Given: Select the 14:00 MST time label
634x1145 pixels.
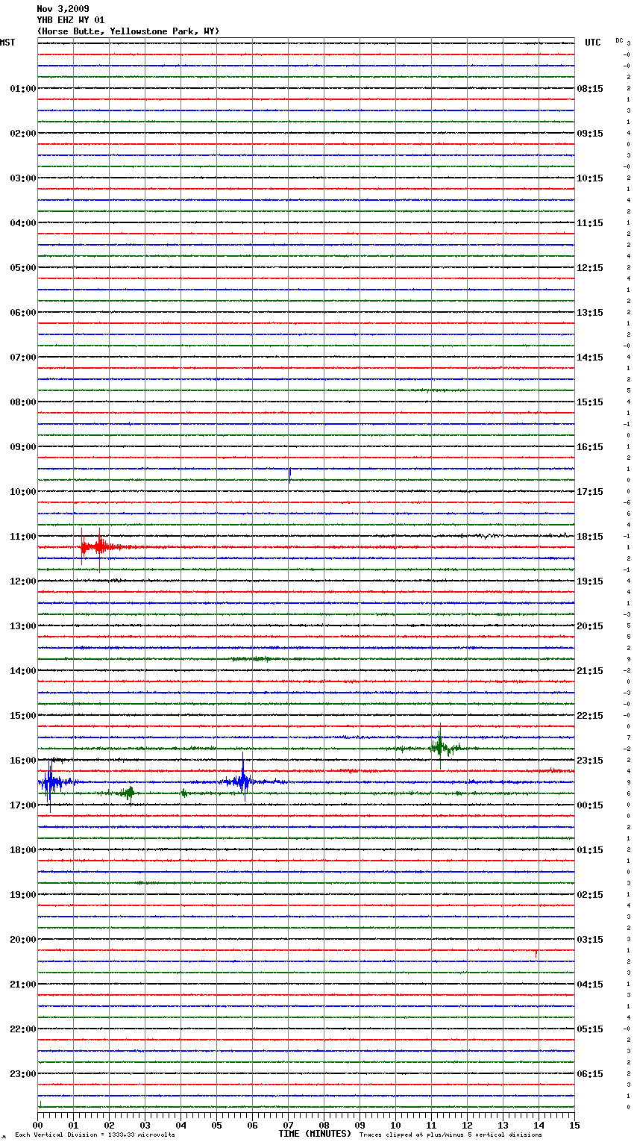Looking at the screenshot, I should pyautogui.click(x=22, y=671).
